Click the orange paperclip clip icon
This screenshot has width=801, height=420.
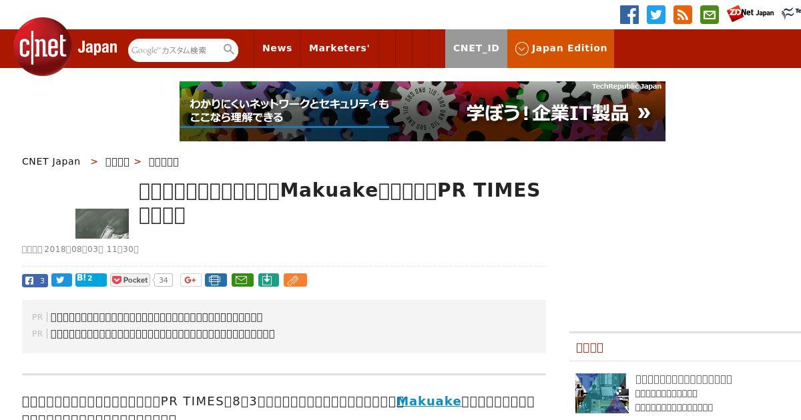pyautogui.click(x=295, y=280)
